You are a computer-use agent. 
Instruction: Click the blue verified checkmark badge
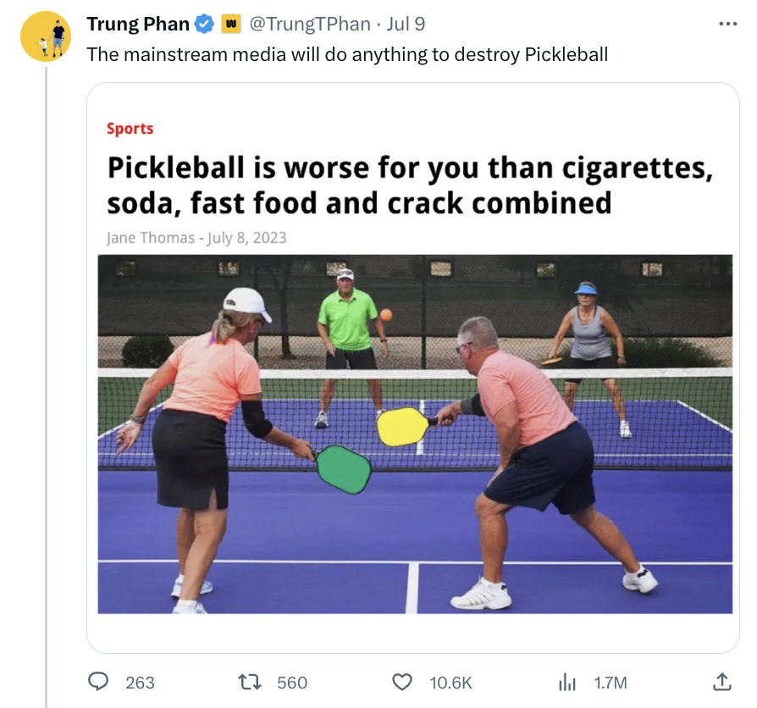pyautogui.click(x=204, y=24)
